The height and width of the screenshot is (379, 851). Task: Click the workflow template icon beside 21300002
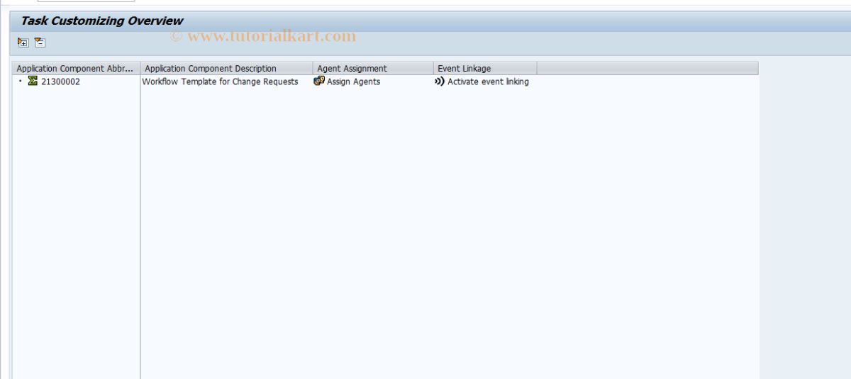click(x=33, y=81)
